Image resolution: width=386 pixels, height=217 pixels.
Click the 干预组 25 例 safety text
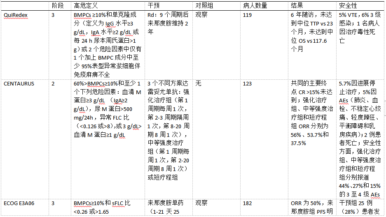pyautogui.click(x=356, y=203)
